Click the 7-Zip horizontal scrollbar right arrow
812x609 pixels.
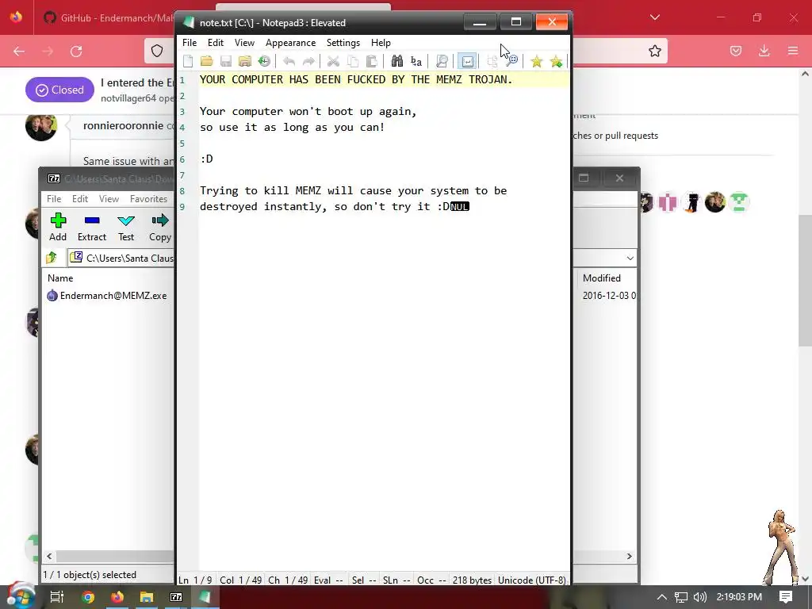tap(629, 556)
